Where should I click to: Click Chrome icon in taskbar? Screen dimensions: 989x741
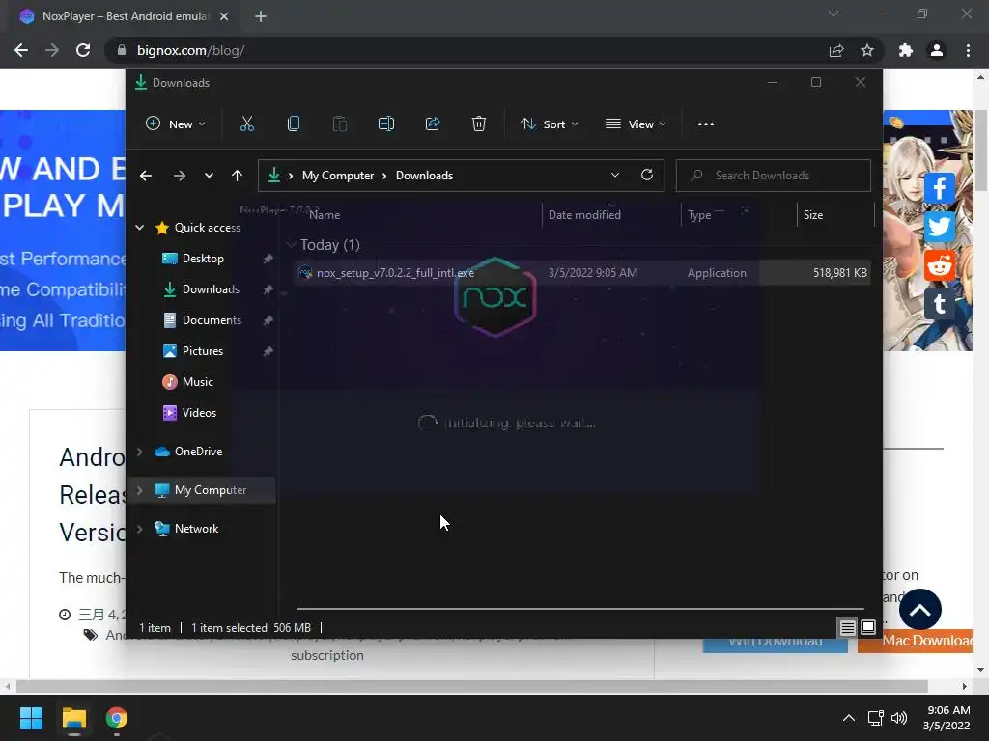tap(117, 718)
